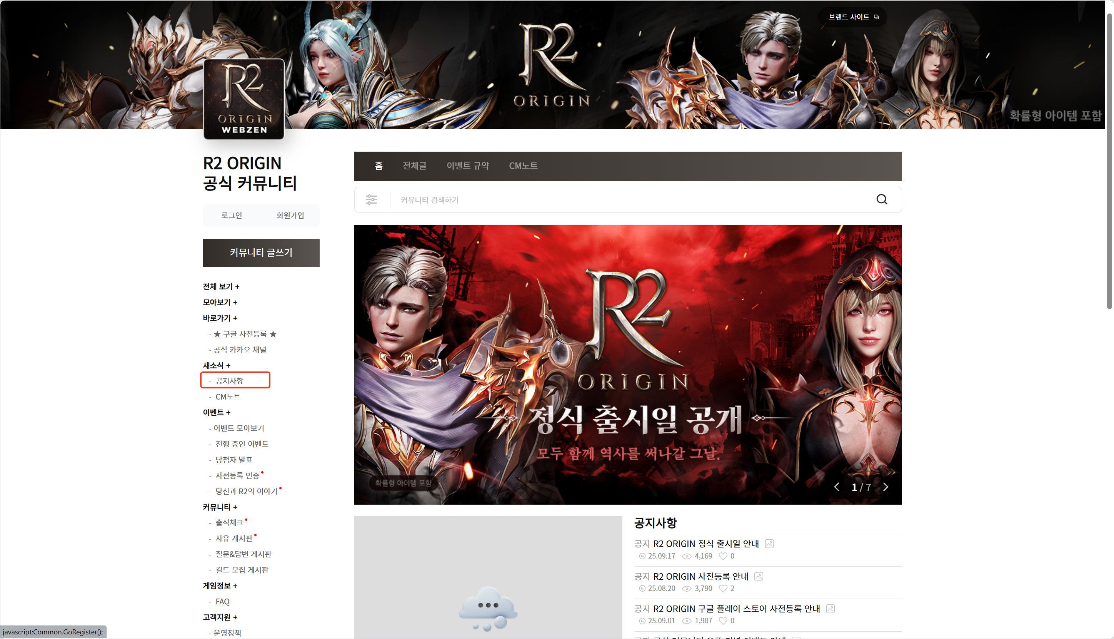Image resolution: width=1114 pixels, height=639 pixels.
Task: Open ★ 구글 사전등록 ★ shortcut
Action: [245, 334]
